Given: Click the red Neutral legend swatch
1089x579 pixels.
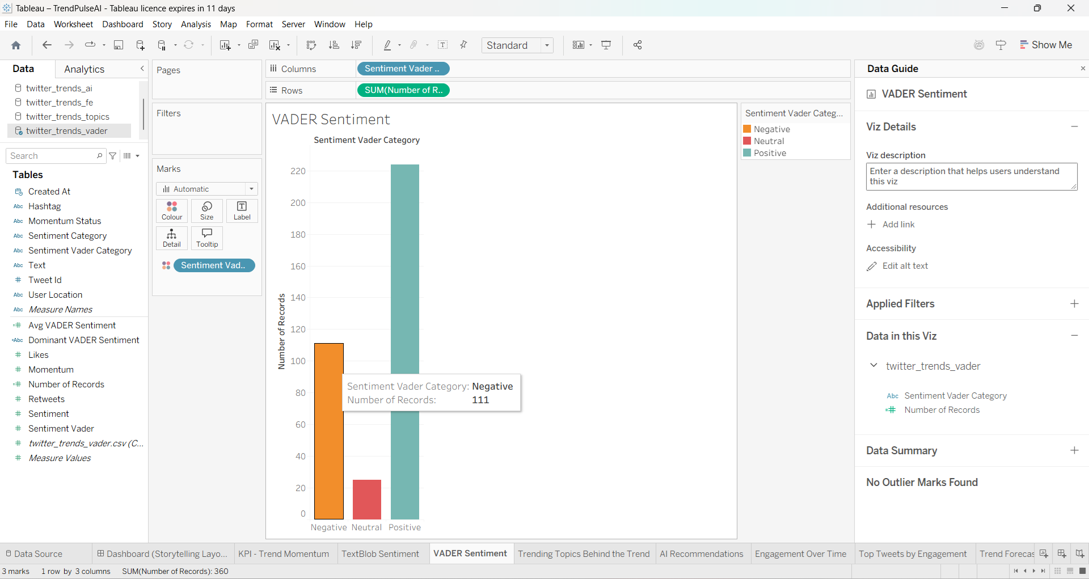Looking at the screenshot, I should click(747, 141).
